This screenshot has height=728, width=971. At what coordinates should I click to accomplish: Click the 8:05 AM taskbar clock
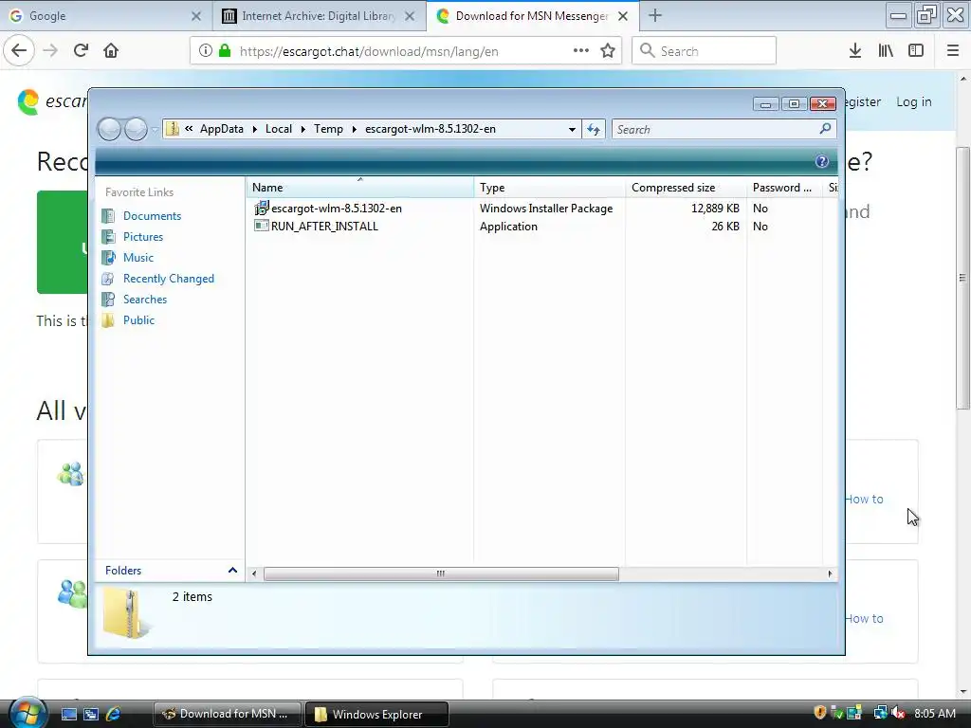coord(935,713)
